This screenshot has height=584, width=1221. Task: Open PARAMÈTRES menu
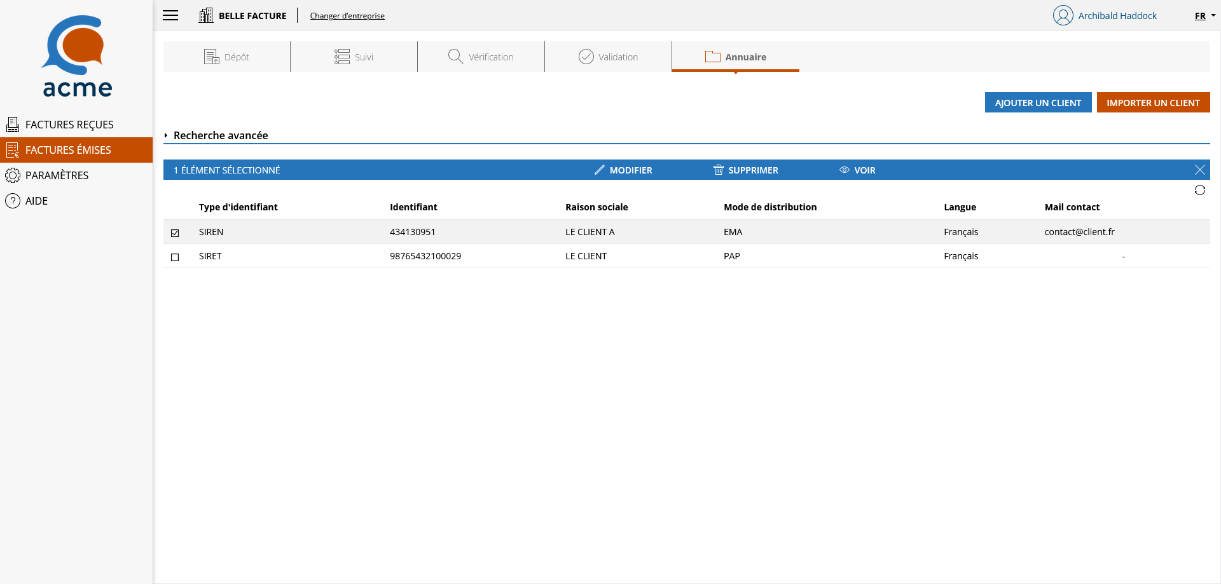(76, 175)
